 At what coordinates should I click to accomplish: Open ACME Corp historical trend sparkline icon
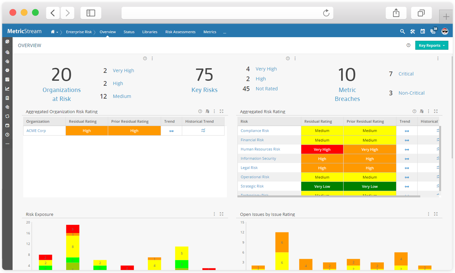(x=203, y=130)
